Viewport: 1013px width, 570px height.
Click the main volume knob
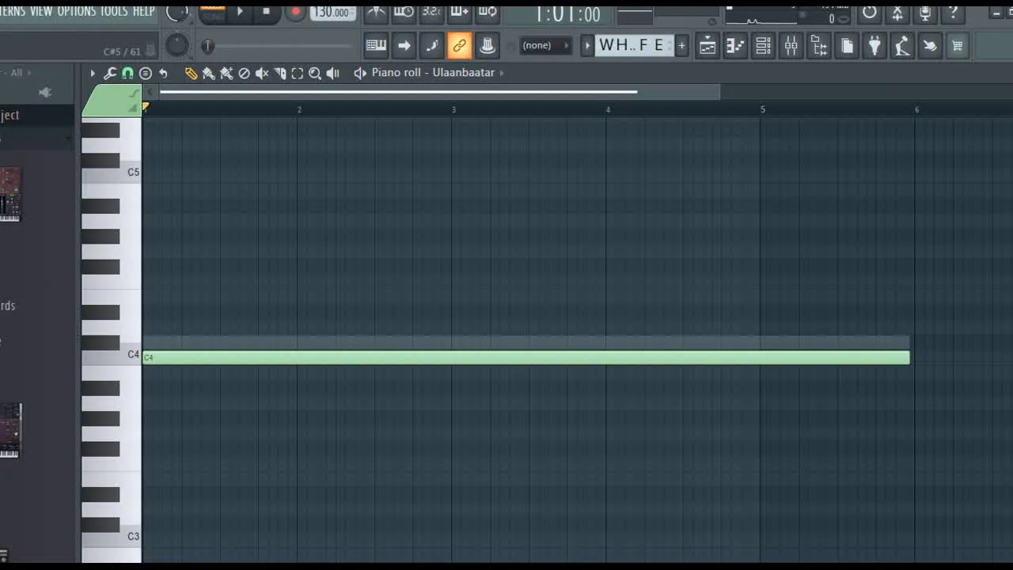(x=177, y=12)
